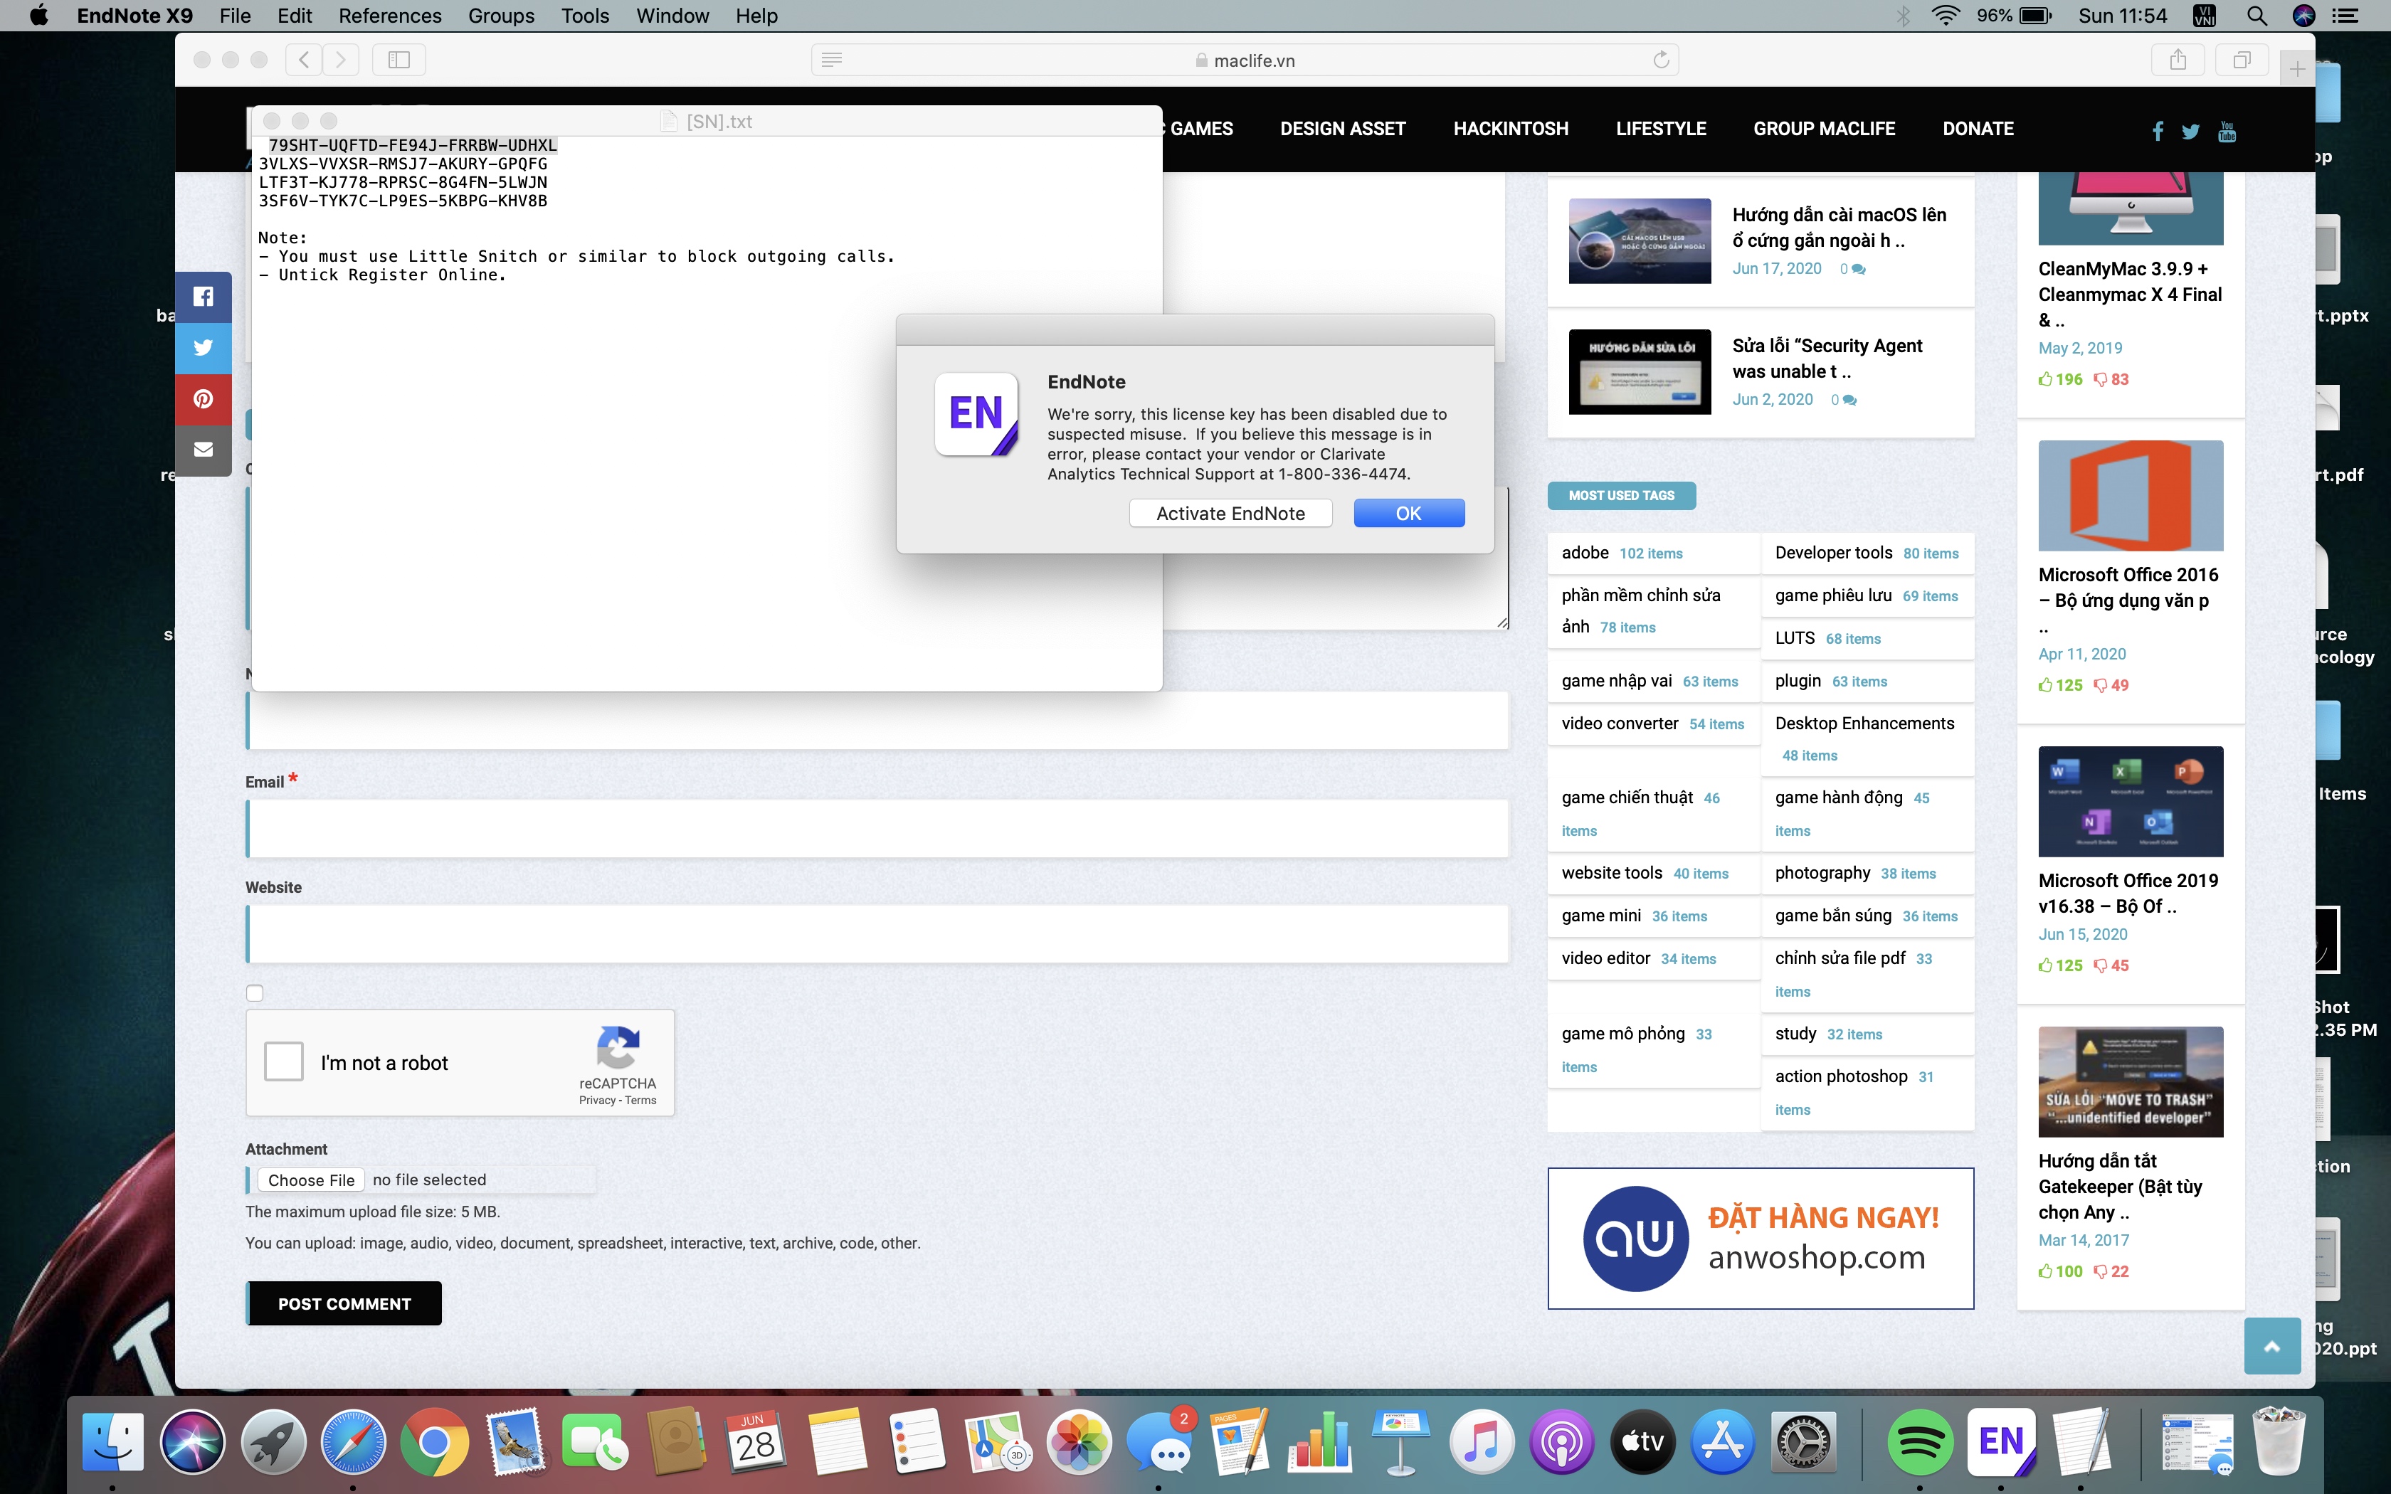Click into the Website input field
The height and width of the screenshot is (1494, 2391).
[877, 933]
